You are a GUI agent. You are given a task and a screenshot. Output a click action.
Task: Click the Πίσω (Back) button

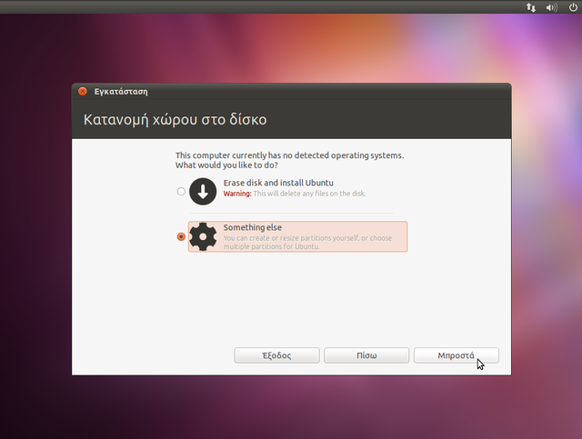366,355
